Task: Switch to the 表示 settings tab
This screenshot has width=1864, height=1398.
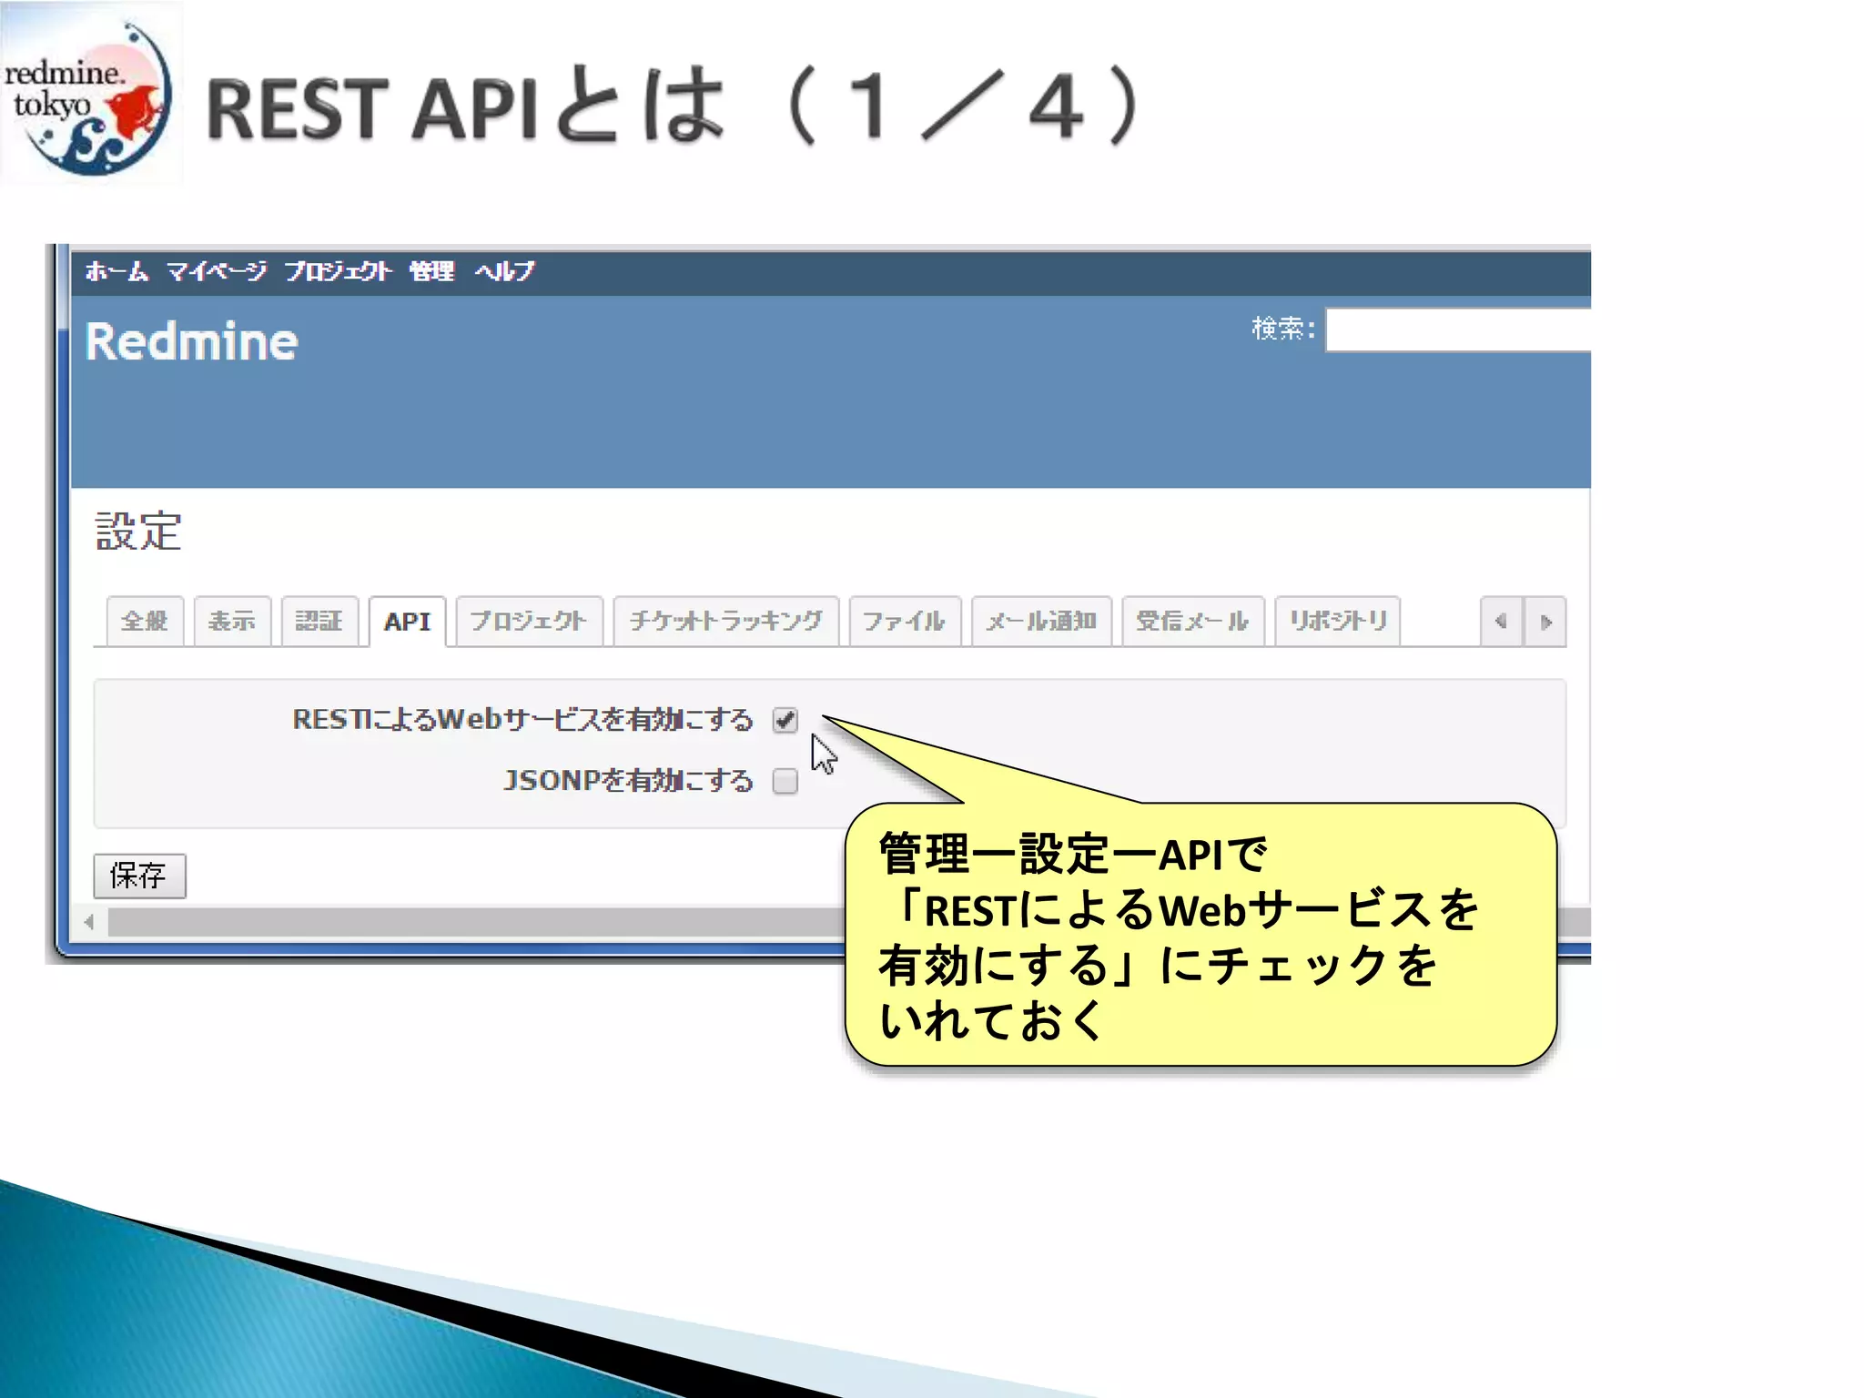Action: coord(232,622)
